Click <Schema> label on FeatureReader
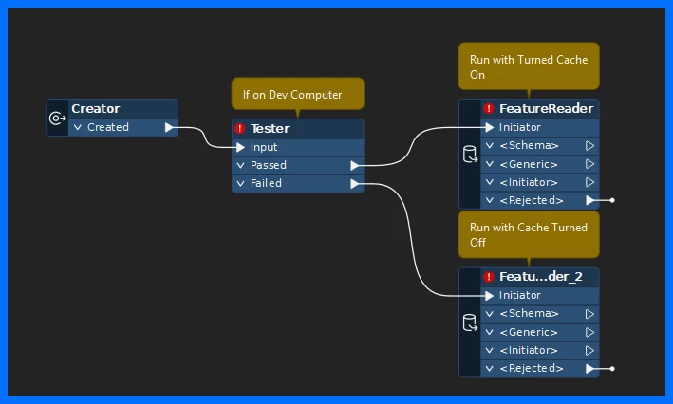The height and width of the screenshot is (404, 673). (530, 146)
